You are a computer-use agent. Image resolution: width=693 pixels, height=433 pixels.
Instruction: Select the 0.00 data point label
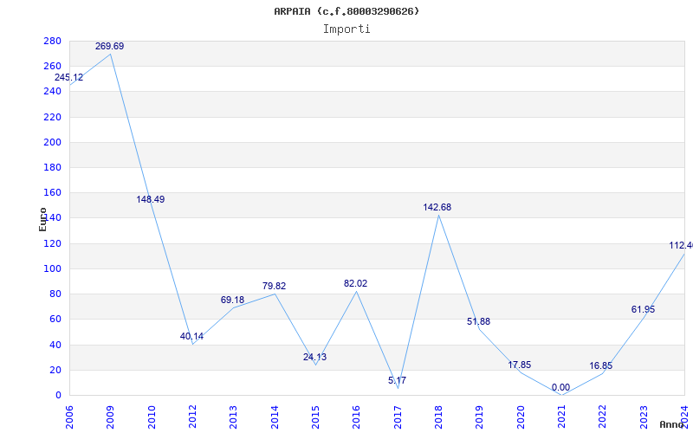(560, 388)
